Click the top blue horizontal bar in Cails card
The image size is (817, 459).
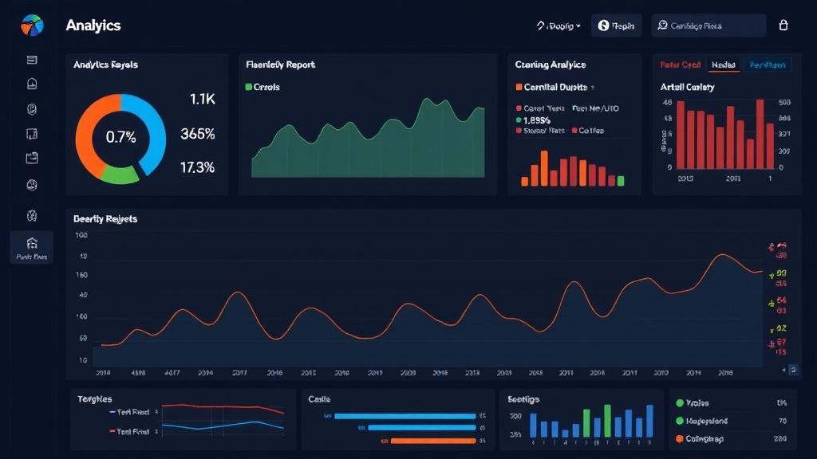click(x=405, y=416)
